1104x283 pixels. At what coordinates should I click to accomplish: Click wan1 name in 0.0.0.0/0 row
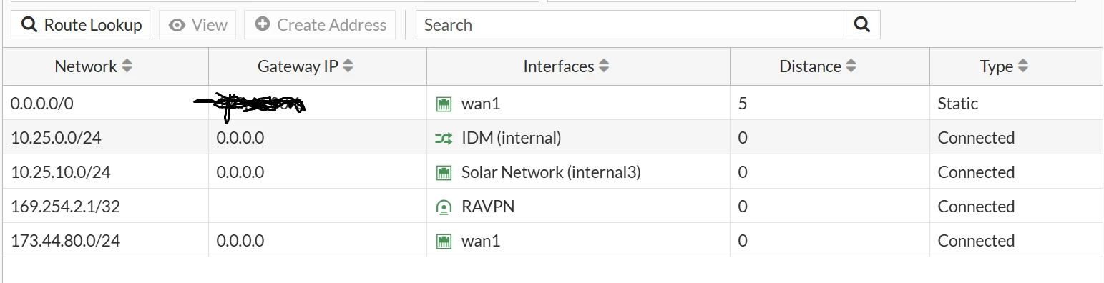[481, 104]
